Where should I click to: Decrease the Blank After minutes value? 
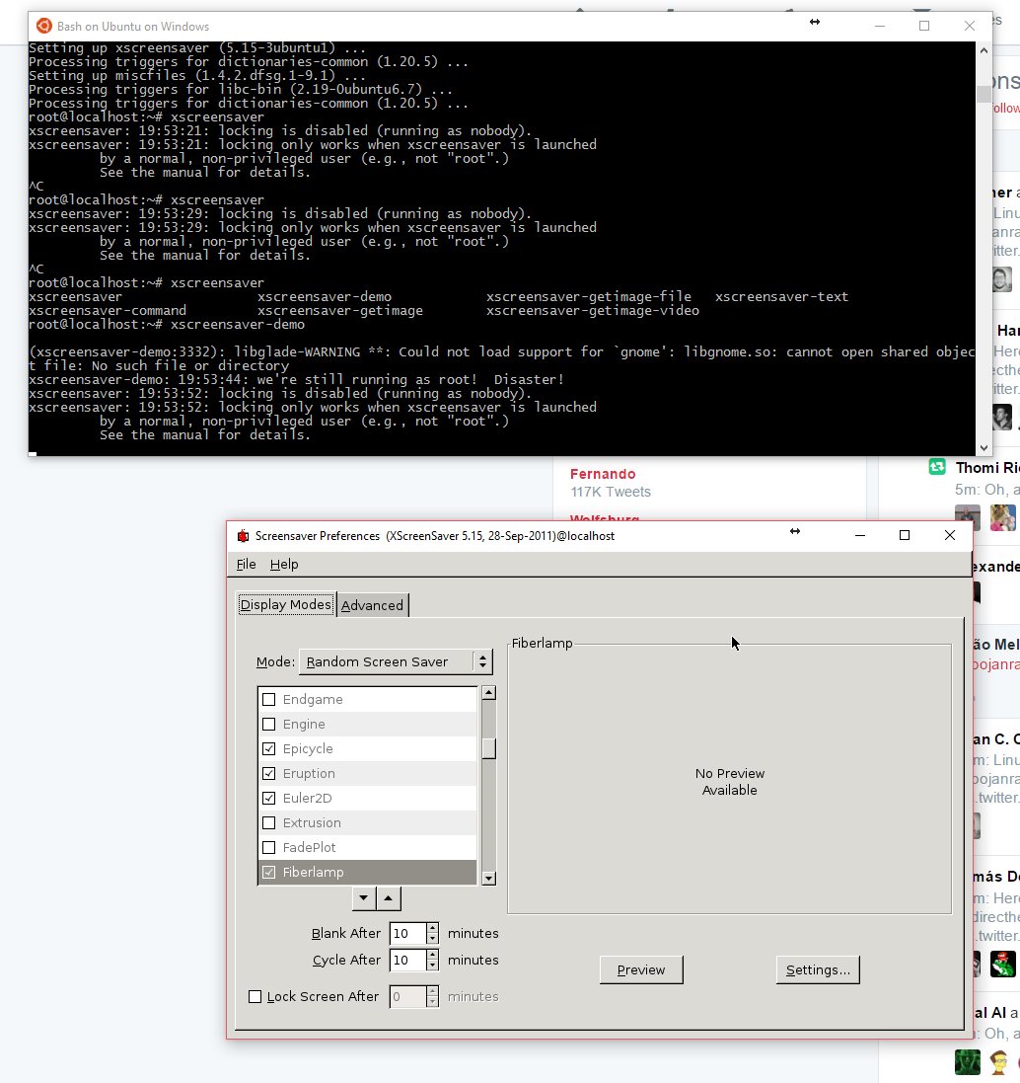(x=432, y=939)
